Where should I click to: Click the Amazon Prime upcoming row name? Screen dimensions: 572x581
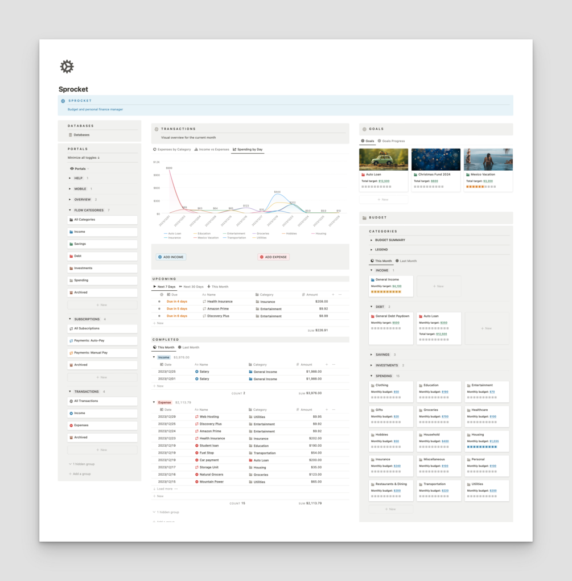coord(218,308)
